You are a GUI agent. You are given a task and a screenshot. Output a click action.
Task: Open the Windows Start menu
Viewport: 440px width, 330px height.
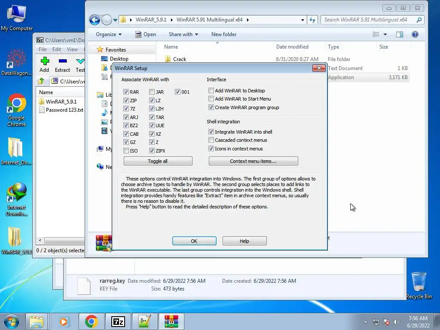[12, 321]
